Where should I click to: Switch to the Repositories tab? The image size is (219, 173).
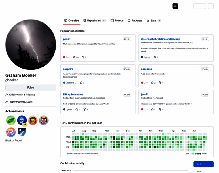95,20
